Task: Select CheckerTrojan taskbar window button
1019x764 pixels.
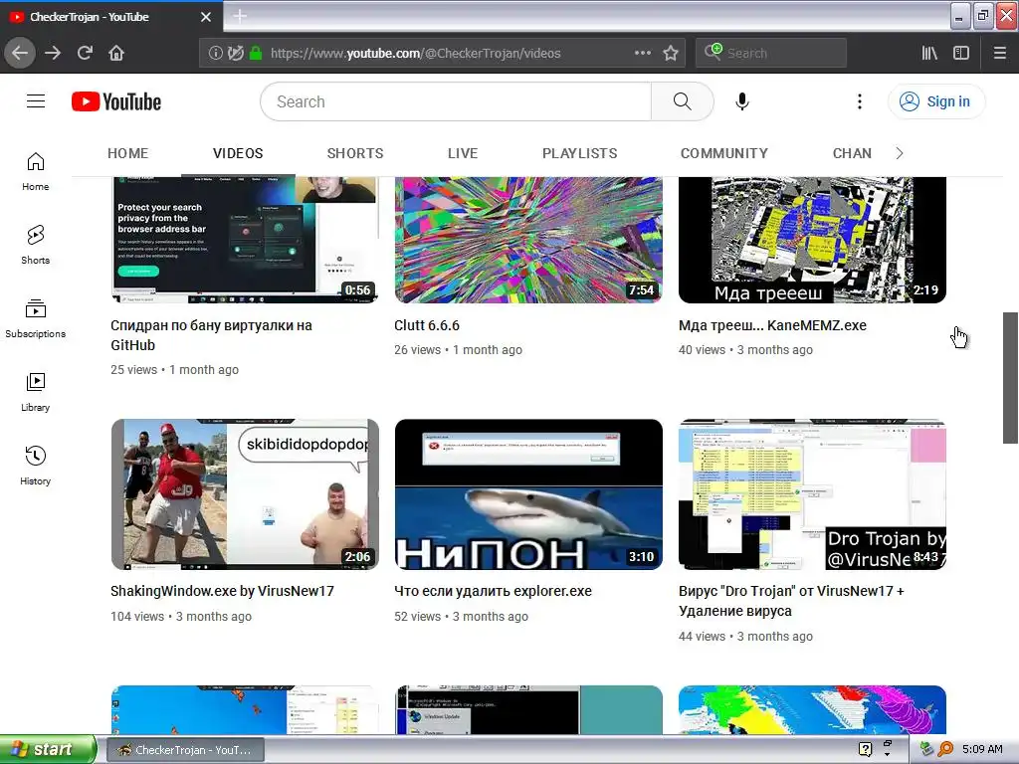Action: pyautogui.click(x=185, y=750)
